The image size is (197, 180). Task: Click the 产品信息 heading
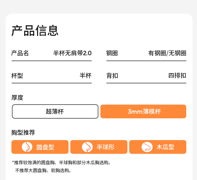point(35,31)
